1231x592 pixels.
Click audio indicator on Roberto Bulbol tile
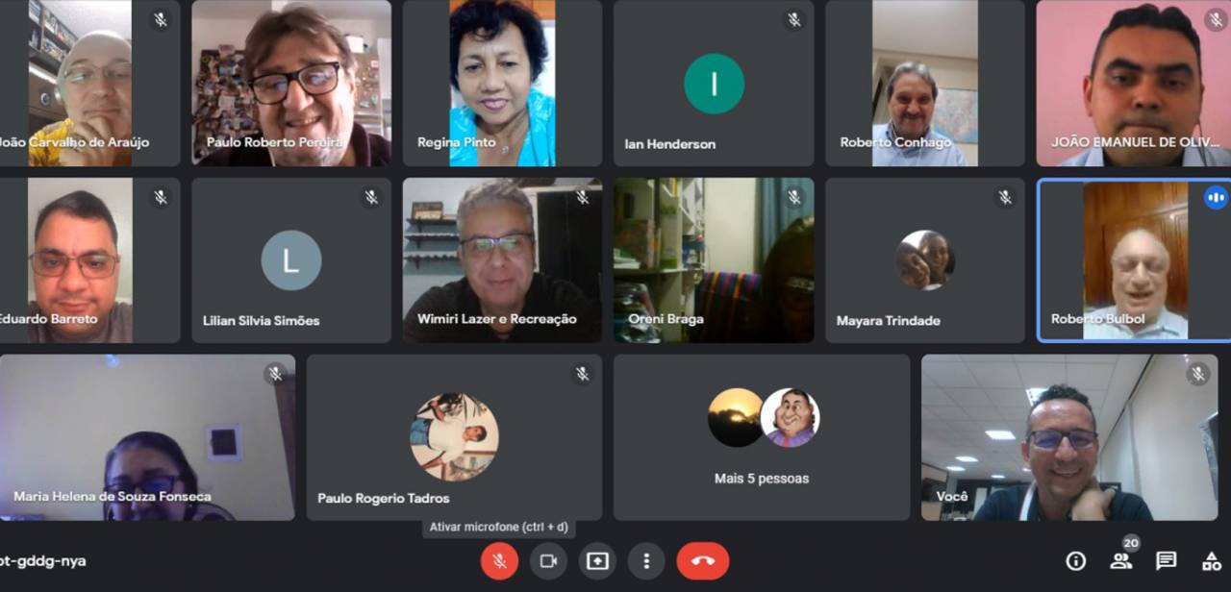(x=1216, y=197)
